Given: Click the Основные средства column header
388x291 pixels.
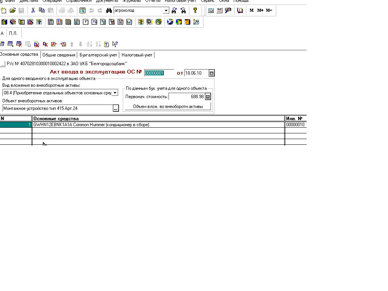Looking at the screenshot, I should click(158, 119).
